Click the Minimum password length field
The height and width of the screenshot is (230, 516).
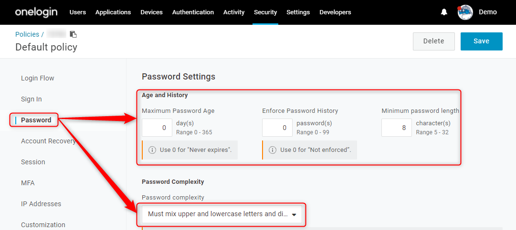pyautogui.click(x=397, y=128)
